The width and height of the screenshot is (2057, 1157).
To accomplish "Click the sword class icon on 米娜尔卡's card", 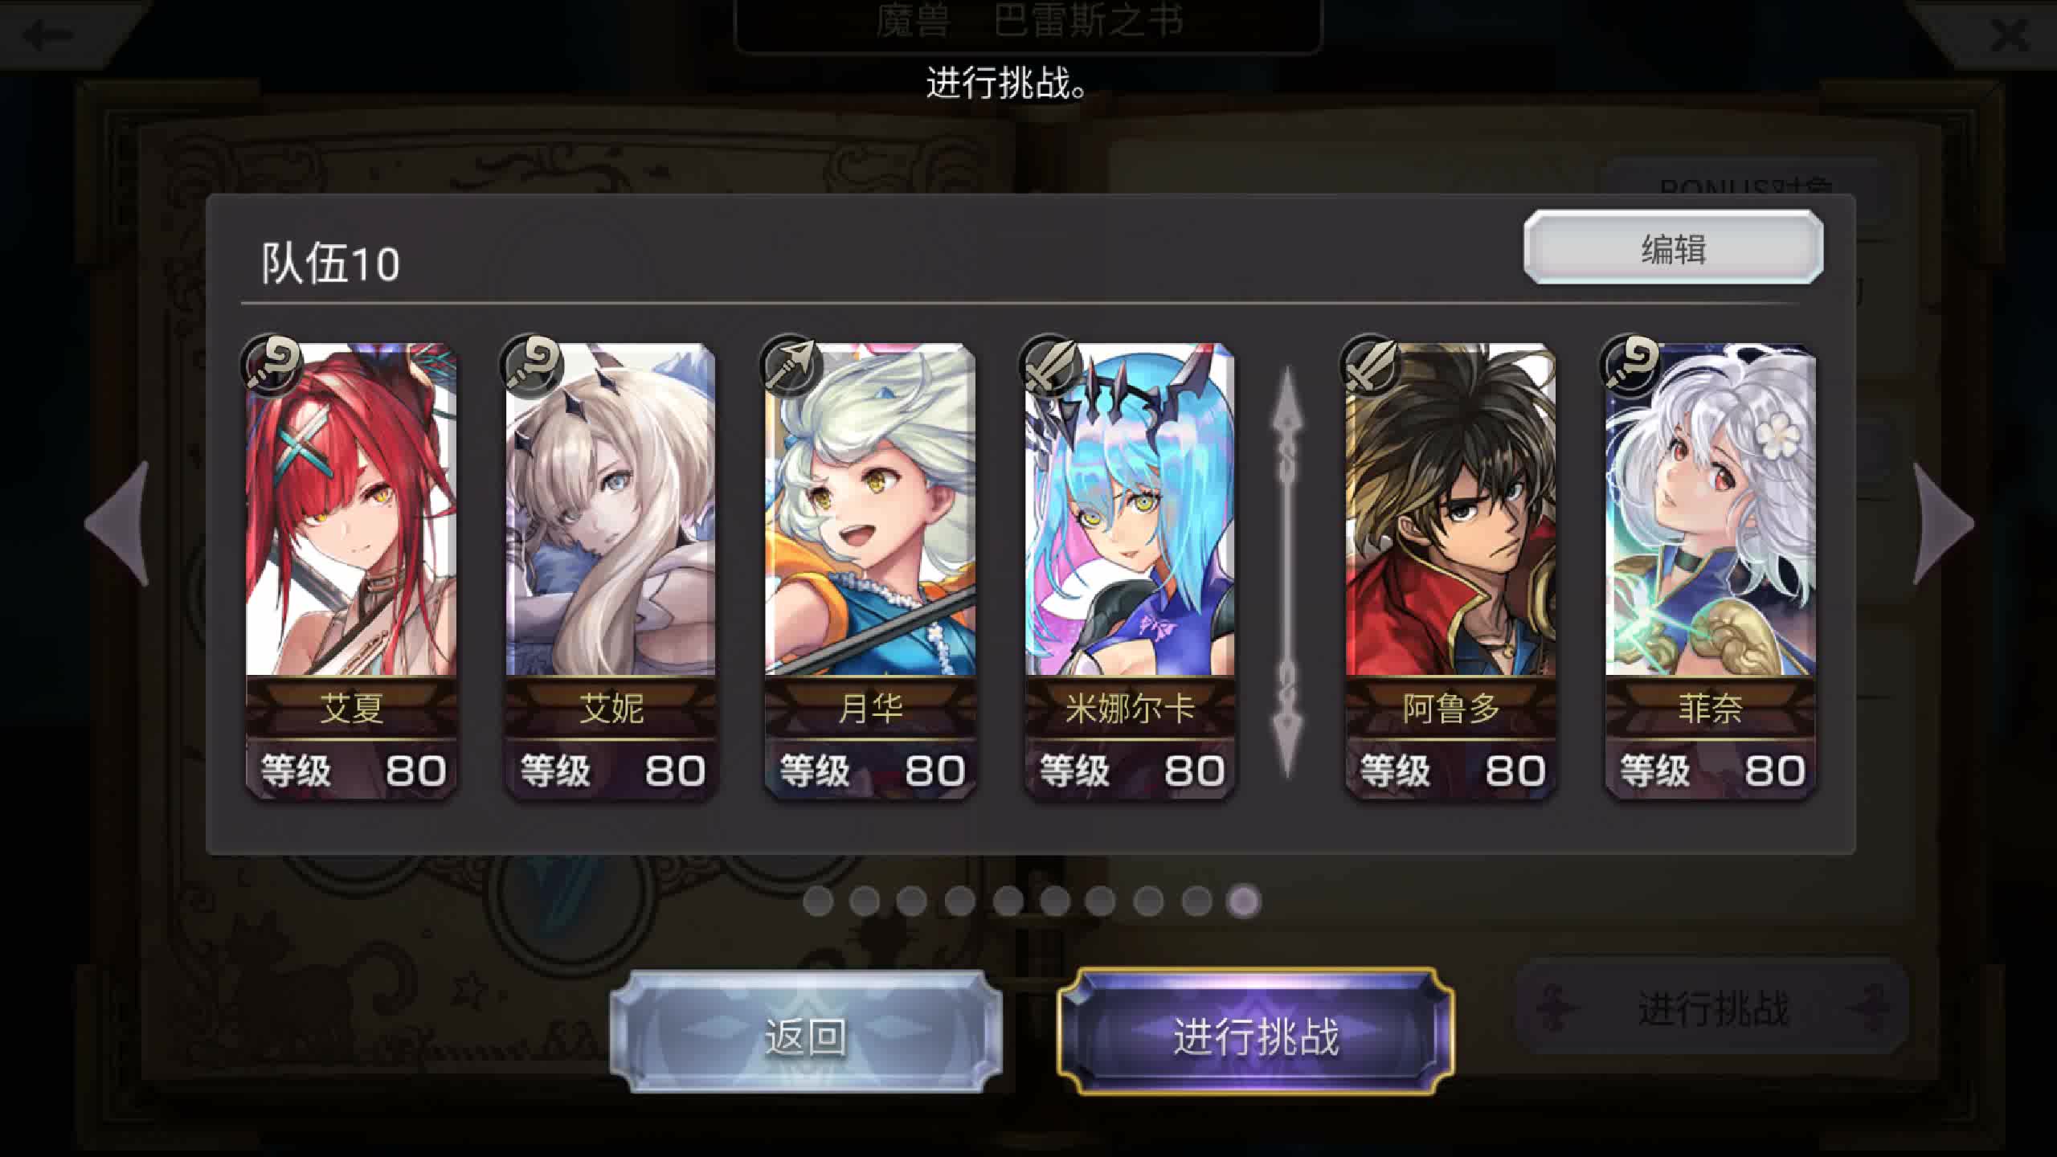I will [x=1051, y=366].
